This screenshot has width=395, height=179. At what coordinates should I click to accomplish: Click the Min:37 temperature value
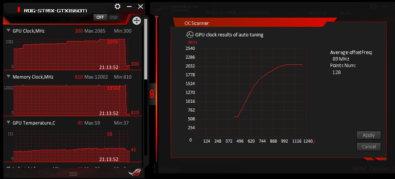tap(122, 123)
